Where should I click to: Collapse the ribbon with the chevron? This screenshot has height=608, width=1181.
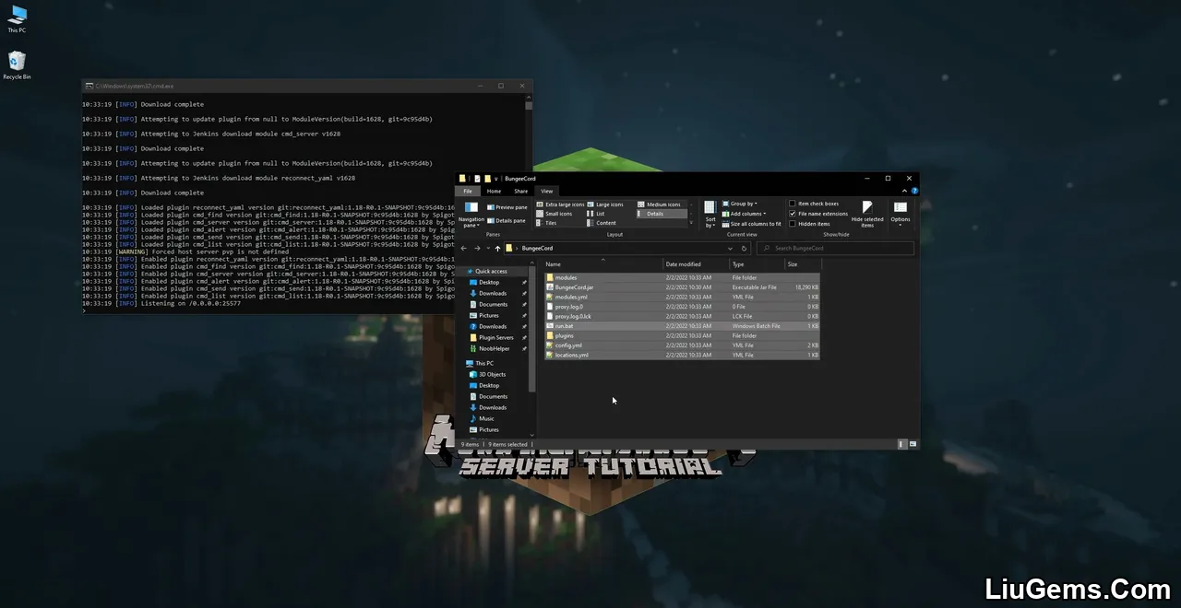click(905, 191)
